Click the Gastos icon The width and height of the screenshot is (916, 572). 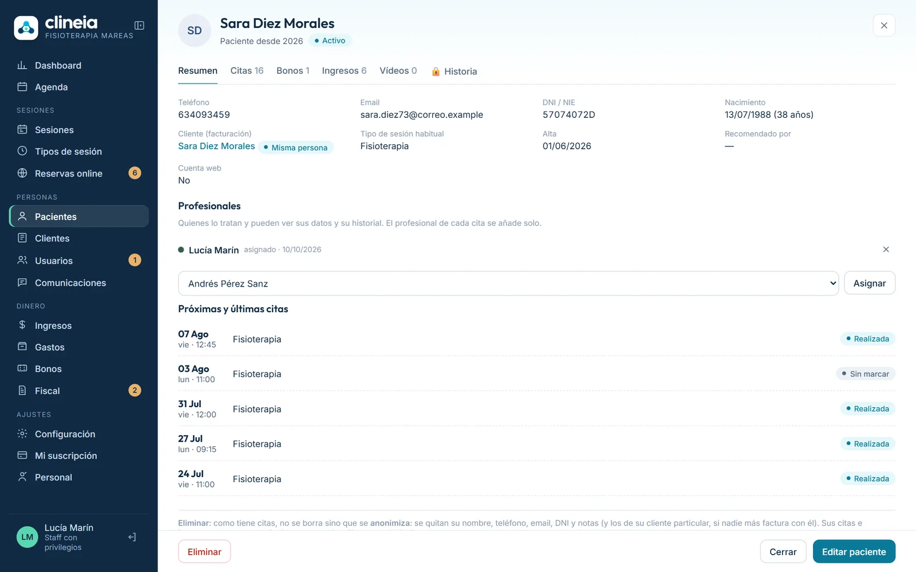point(22,347)
